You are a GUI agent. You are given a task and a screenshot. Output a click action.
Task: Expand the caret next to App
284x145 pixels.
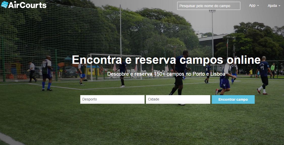click(x=258, y=6)
